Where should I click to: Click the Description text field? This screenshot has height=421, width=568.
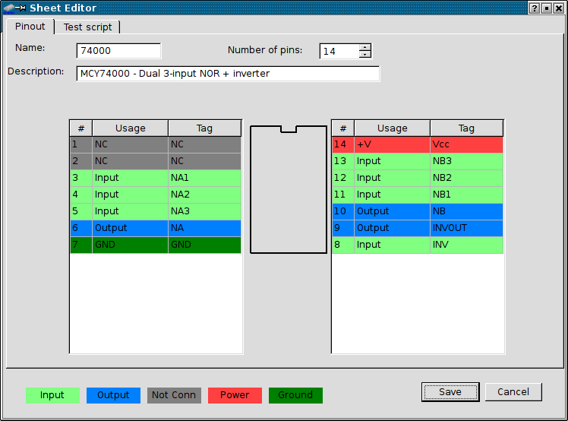click(x=228, y=74)
